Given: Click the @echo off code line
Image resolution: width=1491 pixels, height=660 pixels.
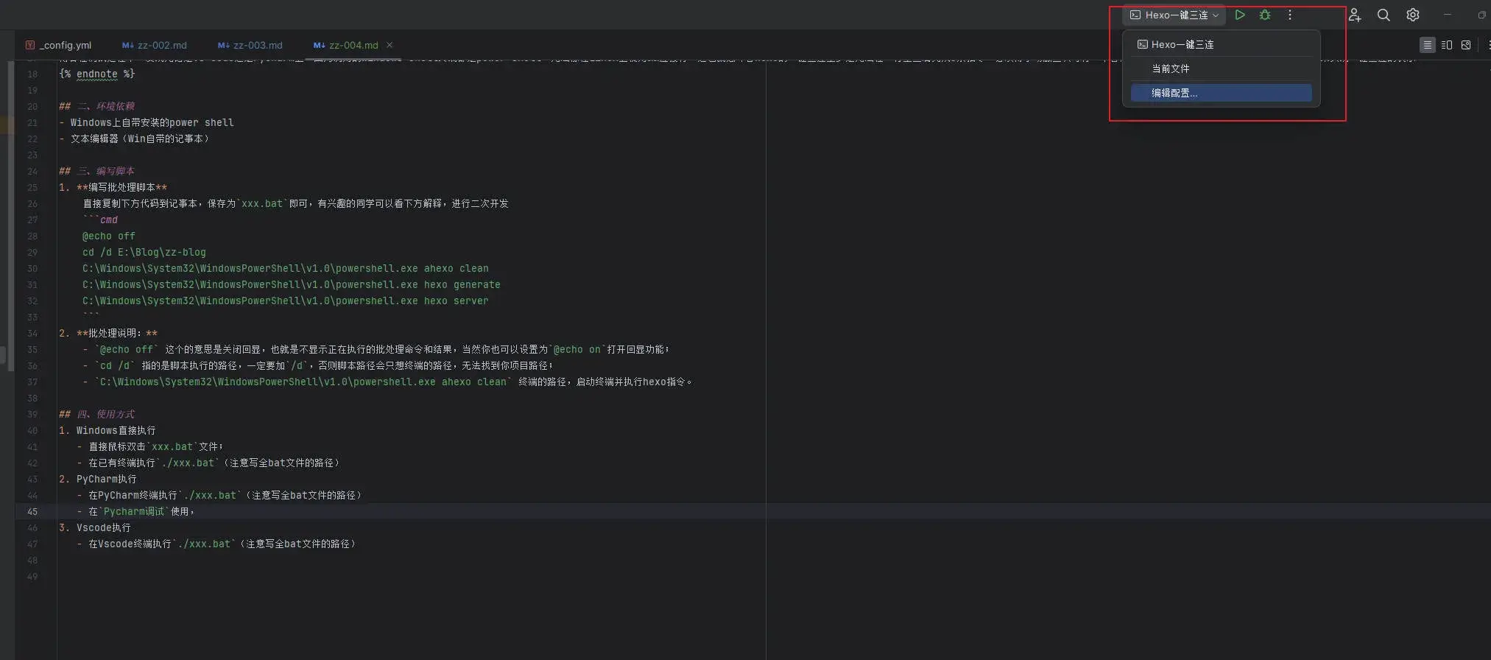Looking at the screenshot, I should [x=109, y=236].
